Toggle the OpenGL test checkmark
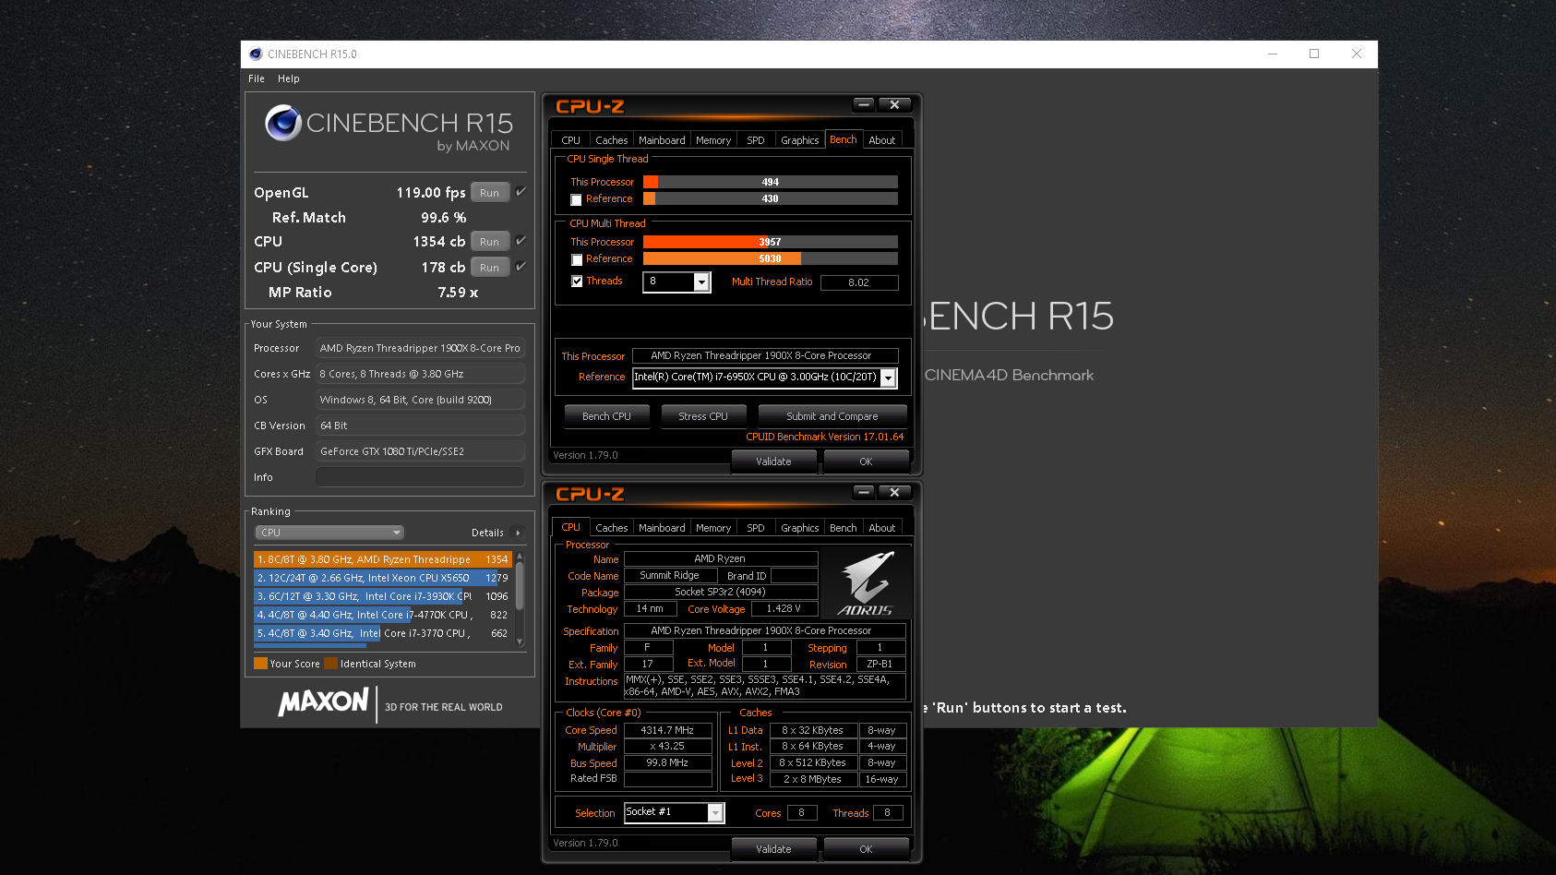The height and width of the screenshot is (875, 1556). pyautogui.click(x=521, y=192)
